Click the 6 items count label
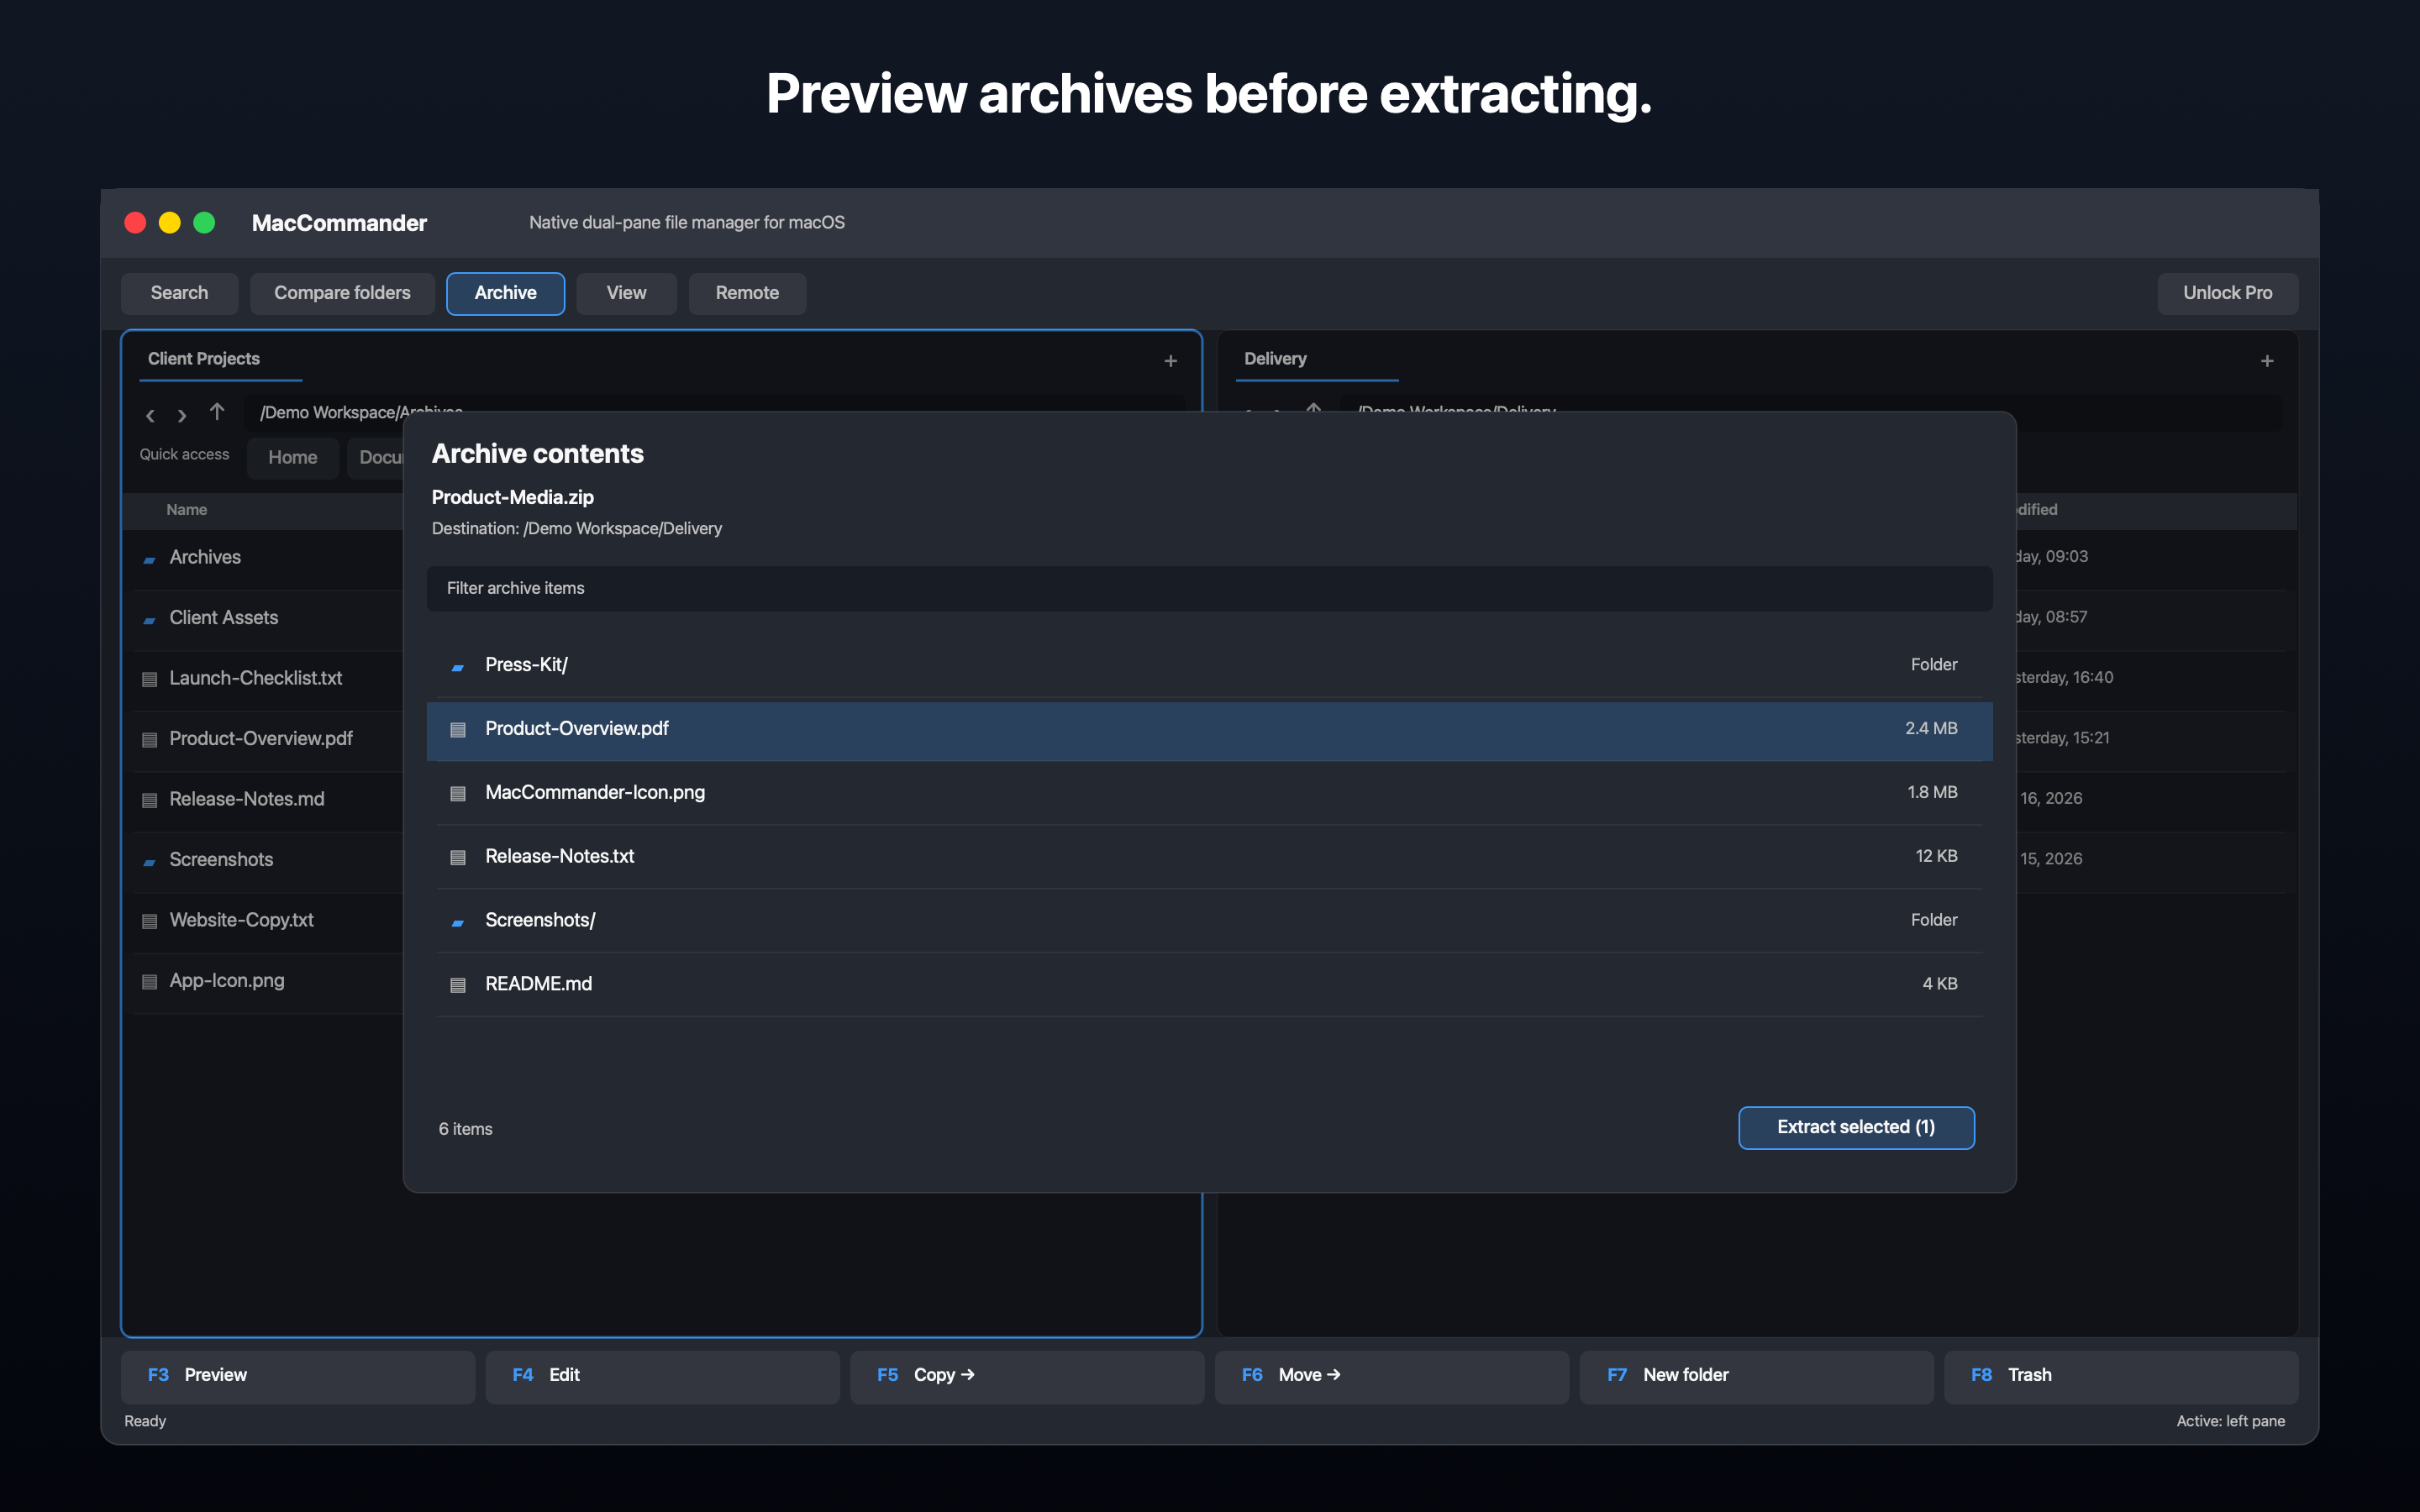2420x1512 pixels. (465, 1130)
